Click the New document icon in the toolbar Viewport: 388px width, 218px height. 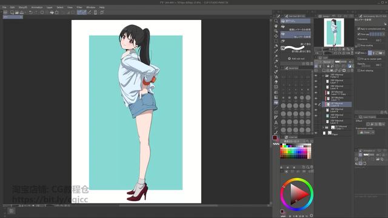[12, 12]
